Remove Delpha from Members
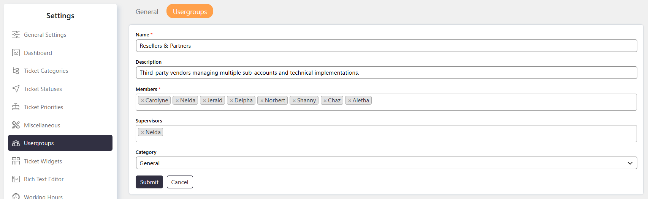This screenshot has height=199, width=648. [x=231, y=100]
